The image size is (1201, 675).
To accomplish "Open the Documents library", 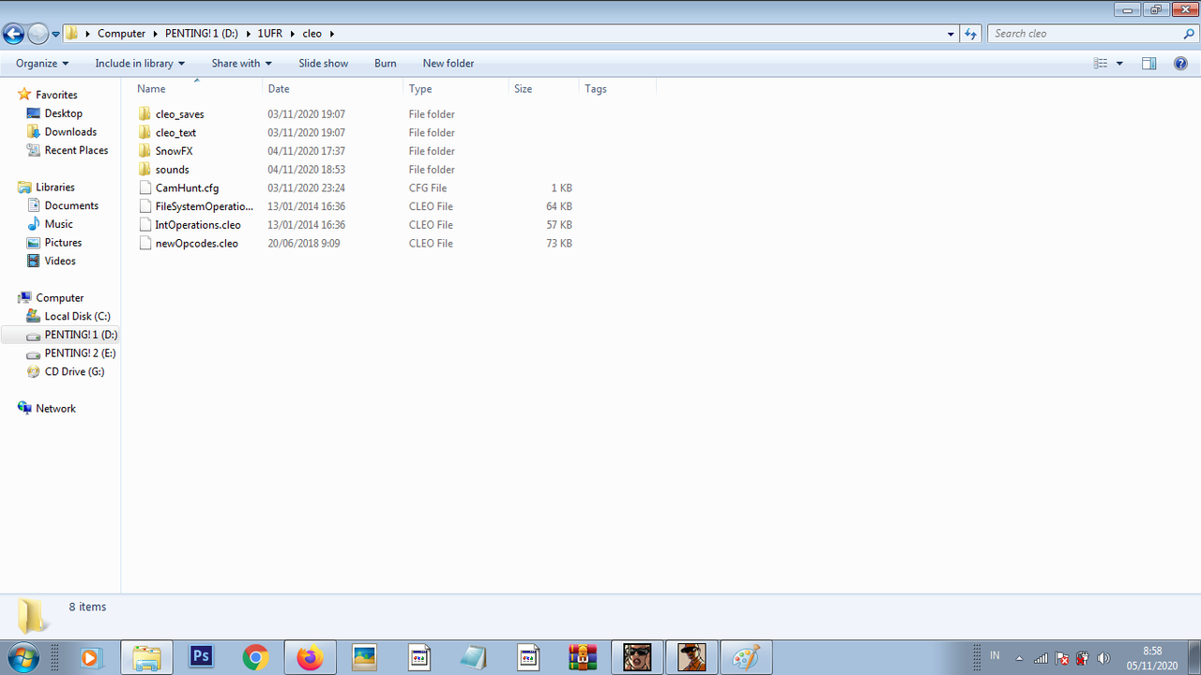I will [x=71, y=205].
